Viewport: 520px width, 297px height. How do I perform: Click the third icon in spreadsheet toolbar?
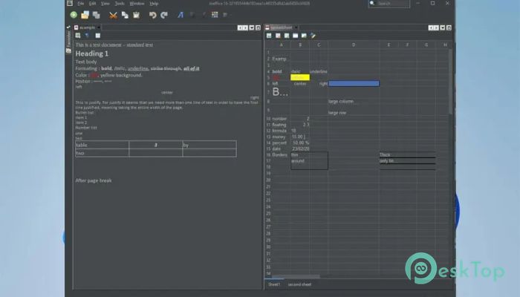(287, 36)
